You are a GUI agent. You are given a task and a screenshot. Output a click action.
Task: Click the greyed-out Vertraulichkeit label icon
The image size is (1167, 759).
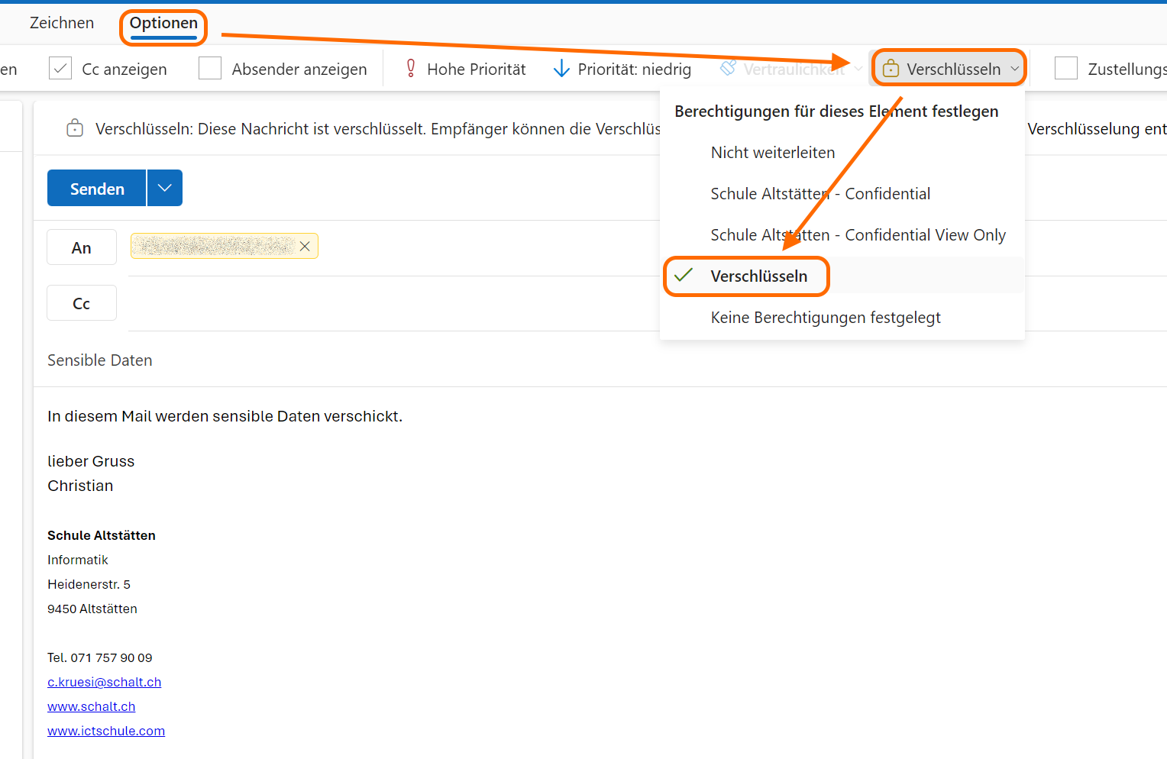point(729,69)
